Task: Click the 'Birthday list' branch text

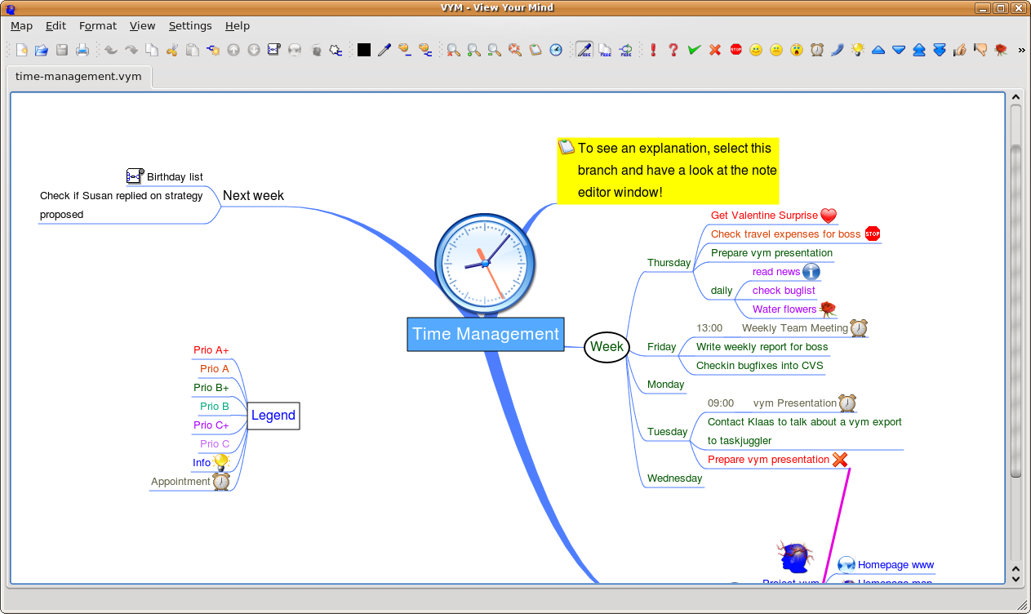Action: pos(175,176)
